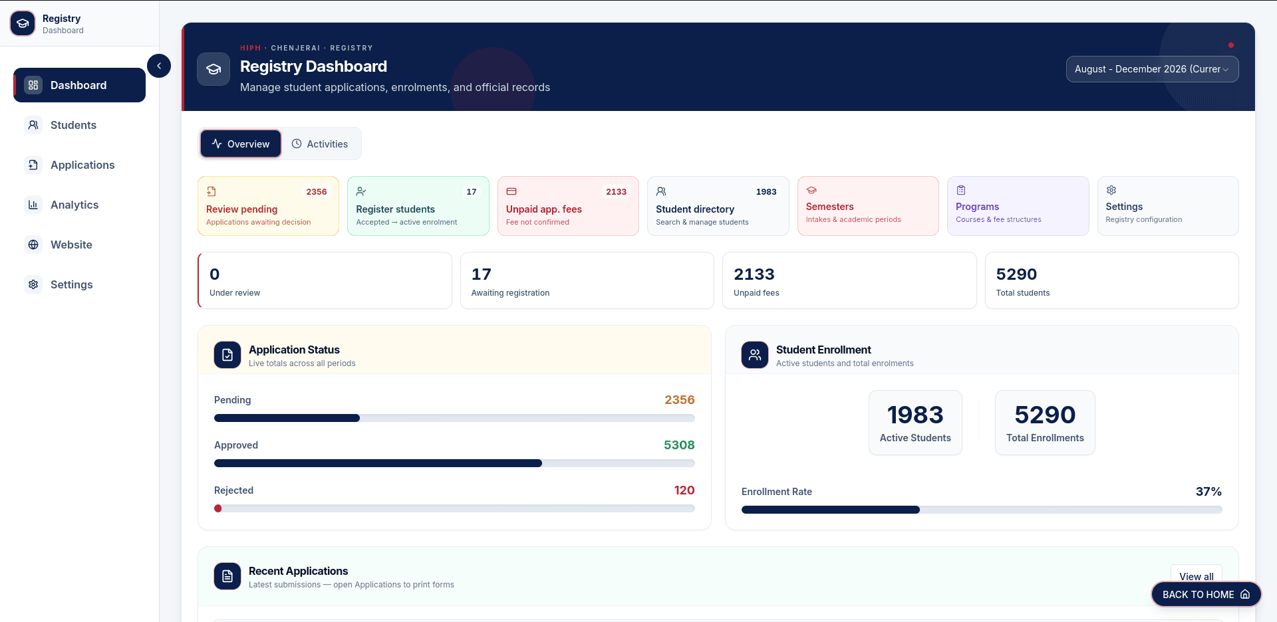Click the Semesters graduation cap icon
This screenshot has height=622, width=1277.
click(x=811, y=190)
